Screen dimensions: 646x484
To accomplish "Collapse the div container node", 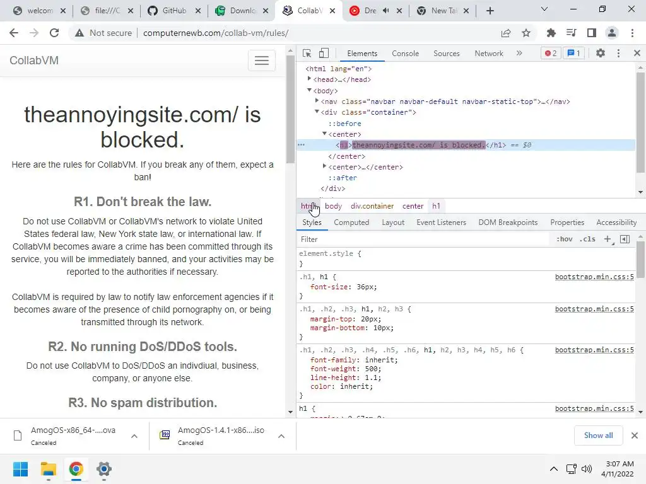I will 317,112.
